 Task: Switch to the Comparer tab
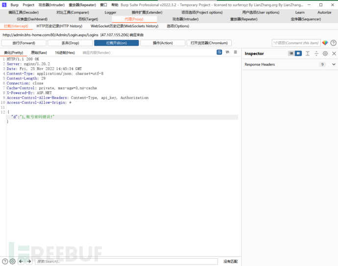point(72,13)
